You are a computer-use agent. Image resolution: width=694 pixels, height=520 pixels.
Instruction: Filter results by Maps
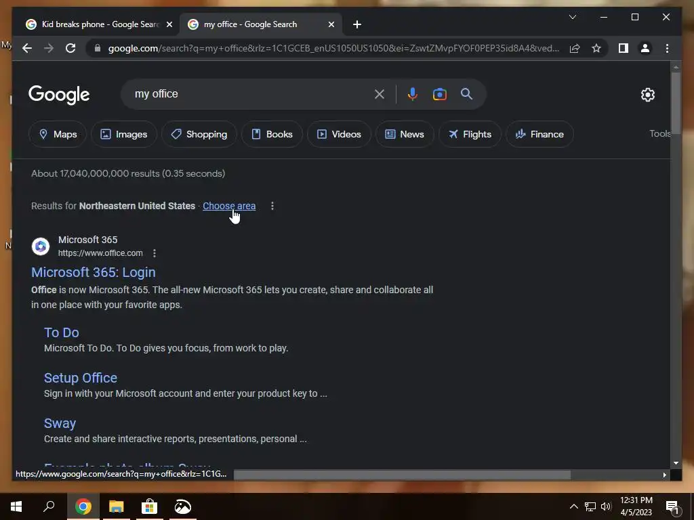coord(58,134)
